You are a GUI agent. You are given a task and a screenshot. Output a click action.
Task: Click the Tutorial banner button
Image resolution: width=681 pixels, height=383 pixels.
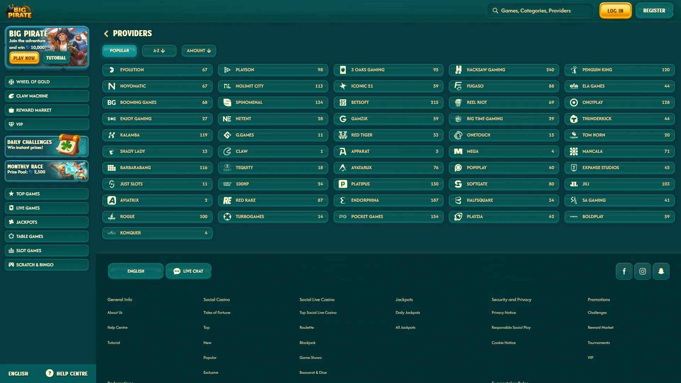click(56, 58)
